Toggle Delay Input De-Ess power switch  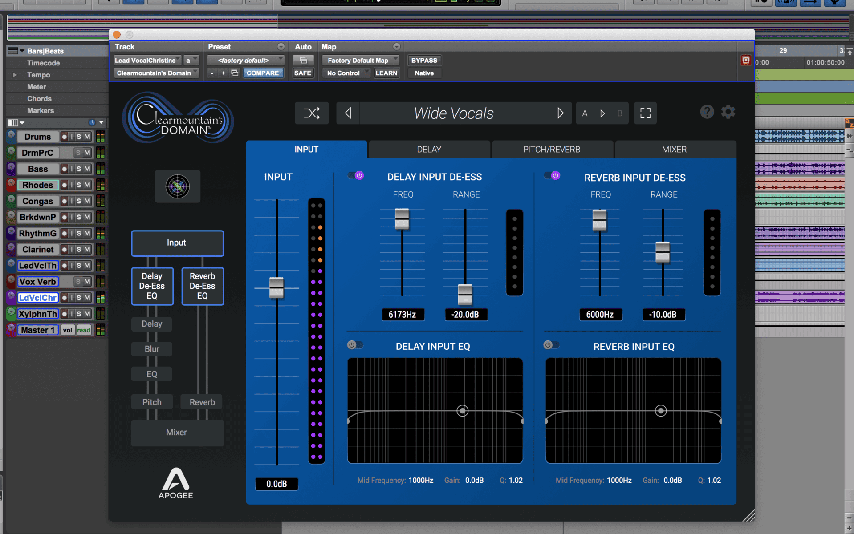point(356,175)
